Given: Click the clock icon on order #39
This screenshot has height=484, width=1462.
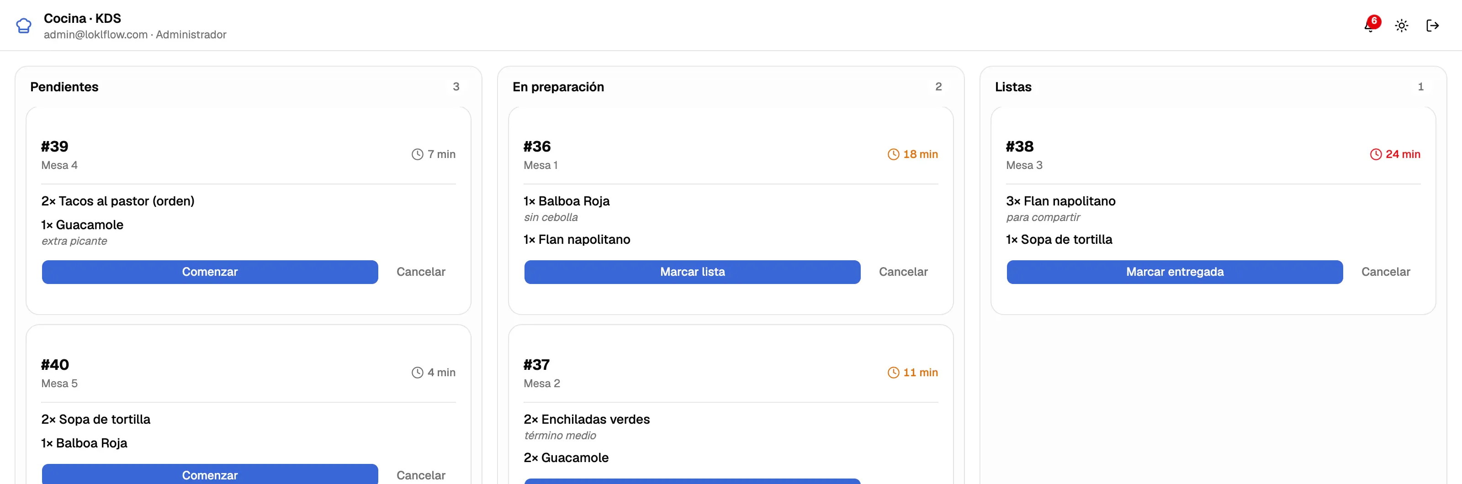Looking at the screenshot, I should [x=417, y=154].
